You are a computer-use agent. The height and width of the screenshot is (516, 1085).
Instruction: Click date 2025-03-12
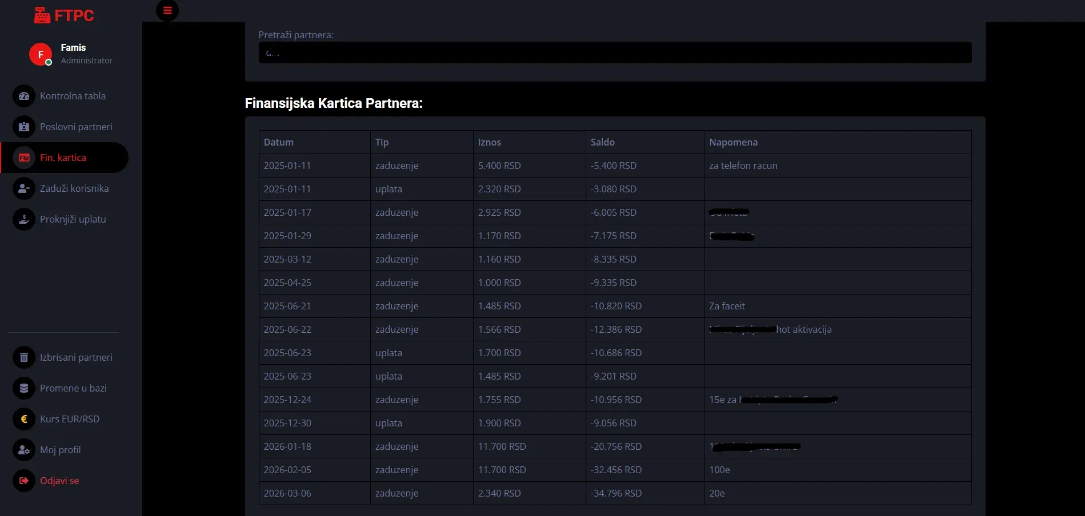tap(287, 259)
